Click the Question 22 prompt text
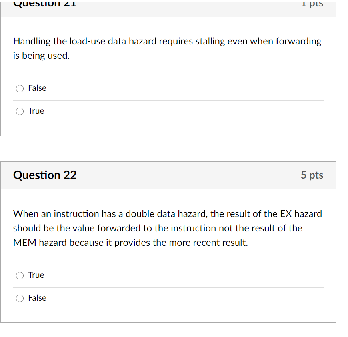The image size is (348, 337). [x=168, y=228]
